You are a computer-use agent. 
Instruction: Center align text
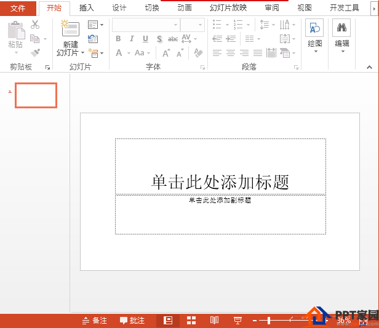tap(231, 53)
